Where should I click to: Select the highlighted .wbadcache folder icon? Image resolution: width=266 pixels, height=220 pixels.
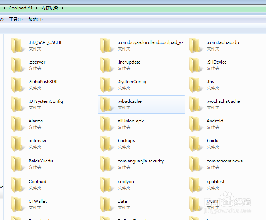[x=107, y=104]
